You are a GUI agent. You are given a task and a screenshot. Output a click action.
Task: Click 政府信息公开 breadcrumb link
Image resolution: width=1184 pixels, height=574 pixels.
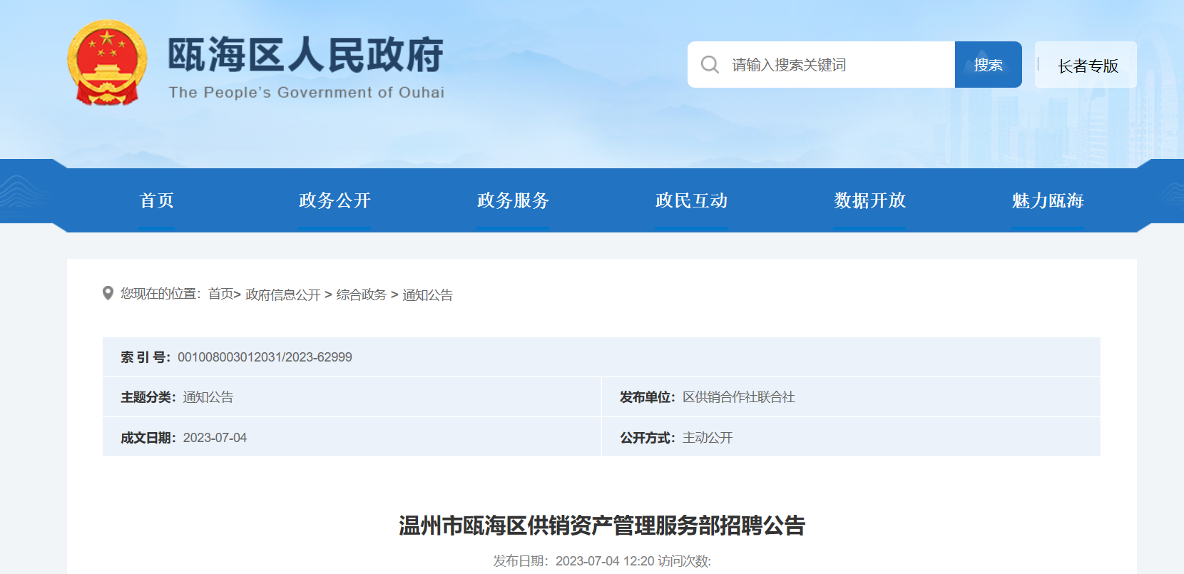[x=283, y=294]
